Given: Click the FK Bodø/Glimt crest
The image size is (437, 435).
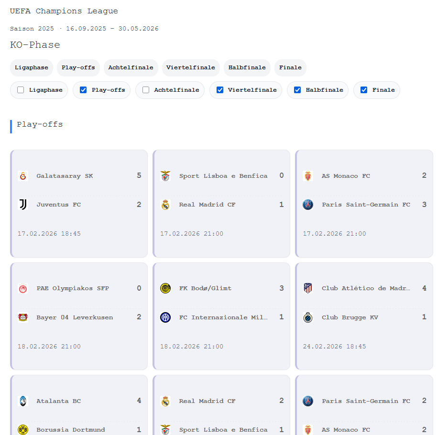Looking at the screenshot, I should (165, 288).
